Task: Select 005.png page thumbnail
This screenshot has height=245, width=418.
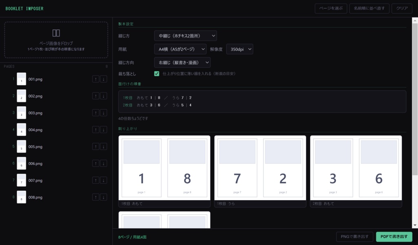Action: coord(22,146)
